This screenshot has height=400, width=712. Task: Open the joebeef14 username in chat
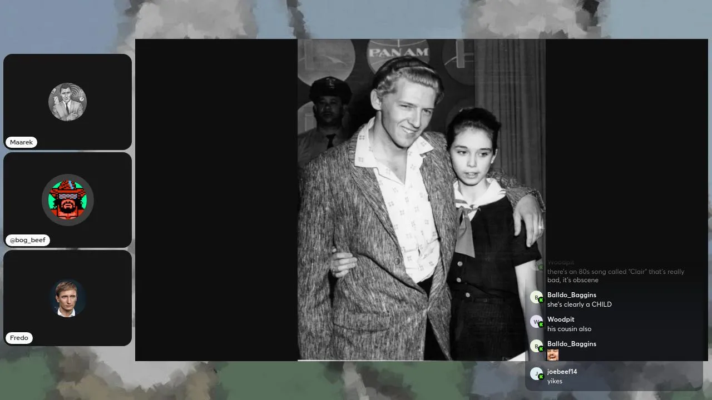[562, 372]
